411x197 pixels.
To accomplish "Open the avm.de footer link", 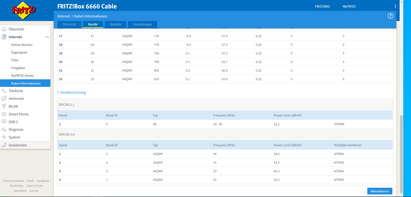I will (34, 191).
